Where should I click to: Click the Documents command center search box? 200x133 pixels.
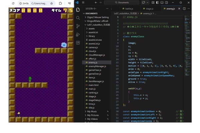(x=122, y=2)
